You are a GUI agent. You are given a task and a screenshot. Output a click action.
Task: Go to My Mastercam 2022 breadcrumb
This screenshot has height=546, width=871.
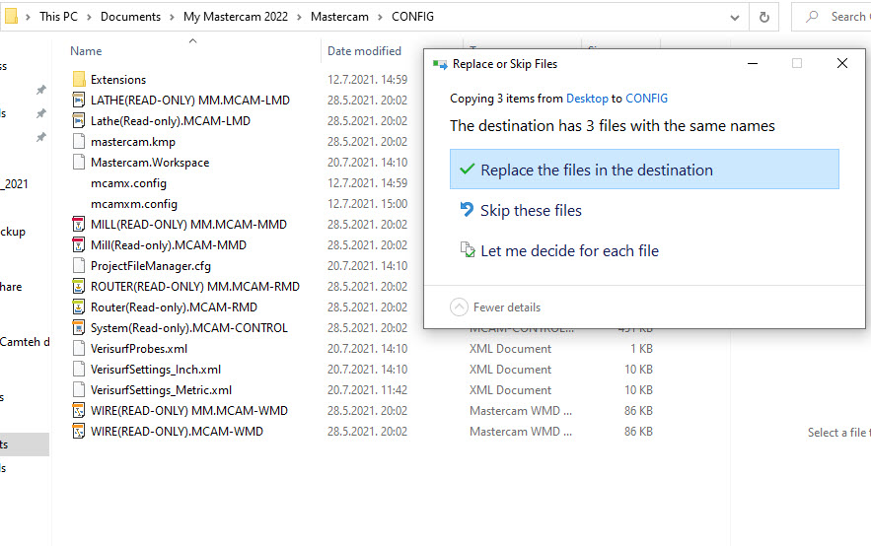[236, 17]
